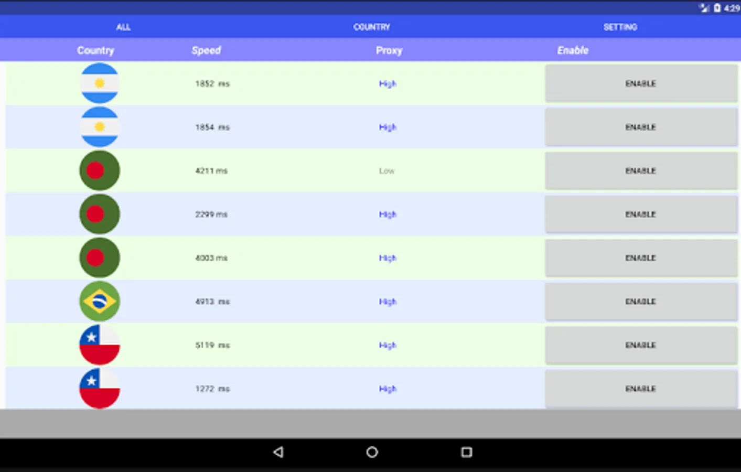
Task: Click the Country column header
Action: (x=95, y=50)
